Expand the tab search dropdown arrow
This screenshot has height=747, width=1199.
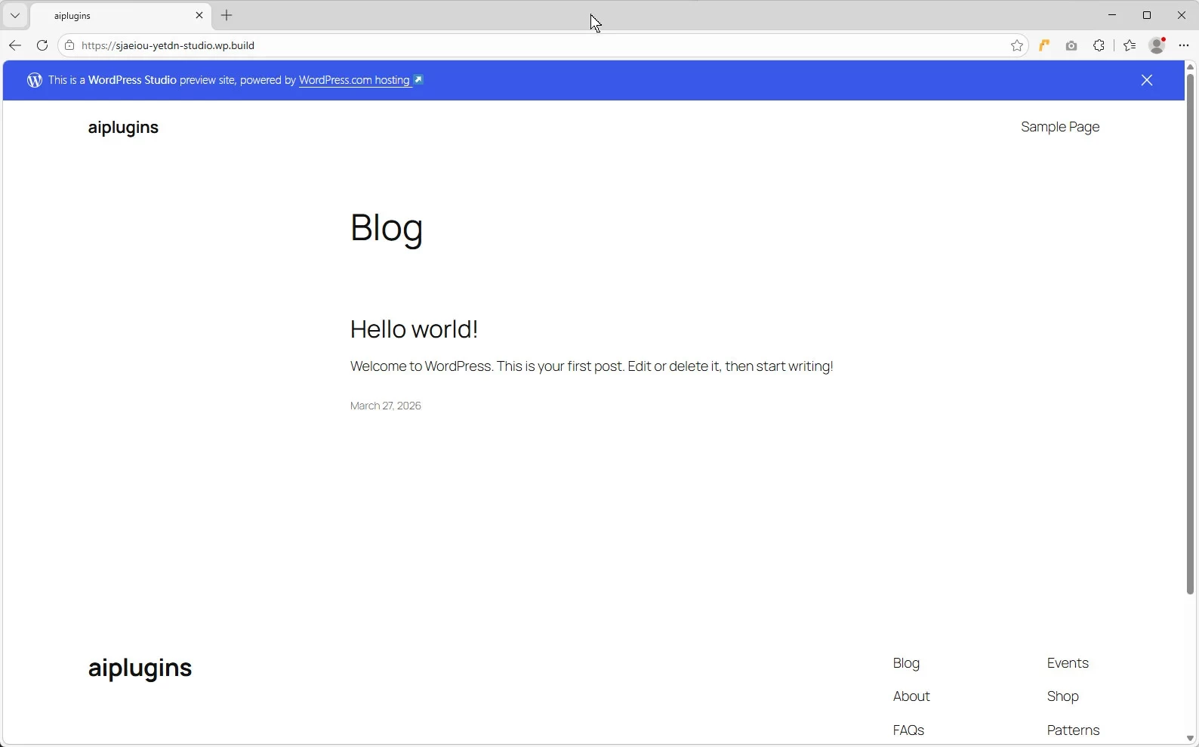point(15,15)
